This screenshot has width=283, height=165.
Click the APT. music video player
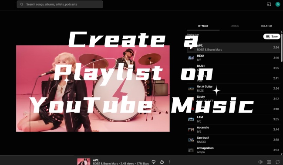pos(93,89)
